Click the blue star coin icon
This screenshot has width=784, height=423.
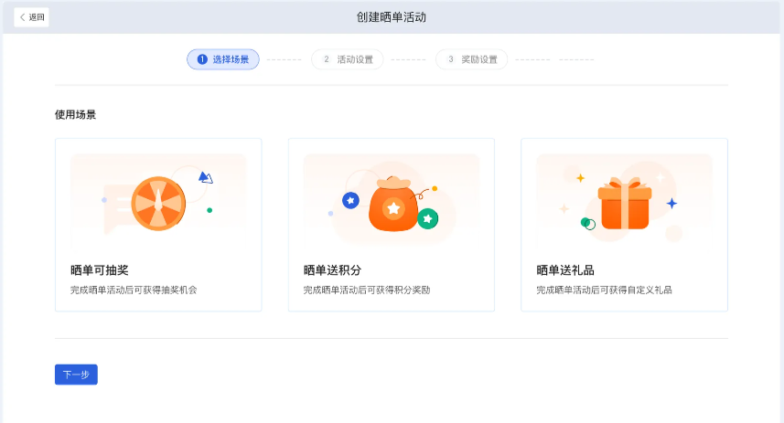coord(350,200)
